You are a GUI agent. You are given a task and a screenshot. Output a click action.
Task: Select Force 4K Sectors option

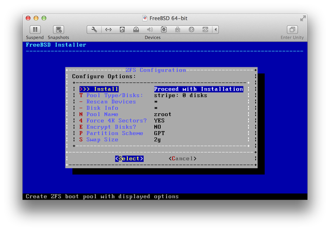(x=113, y=120)
